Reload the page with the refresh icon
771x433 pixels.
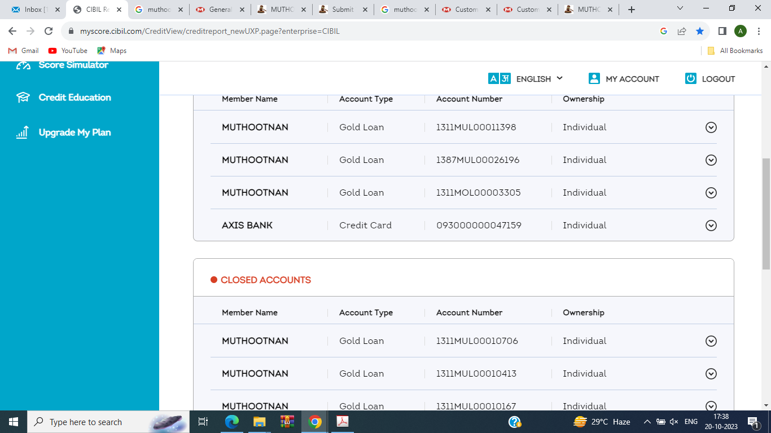pos(49,31)
